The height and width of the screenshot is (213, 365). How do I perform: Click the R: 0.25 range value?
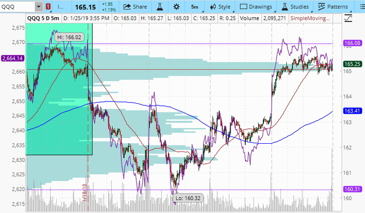227,18
